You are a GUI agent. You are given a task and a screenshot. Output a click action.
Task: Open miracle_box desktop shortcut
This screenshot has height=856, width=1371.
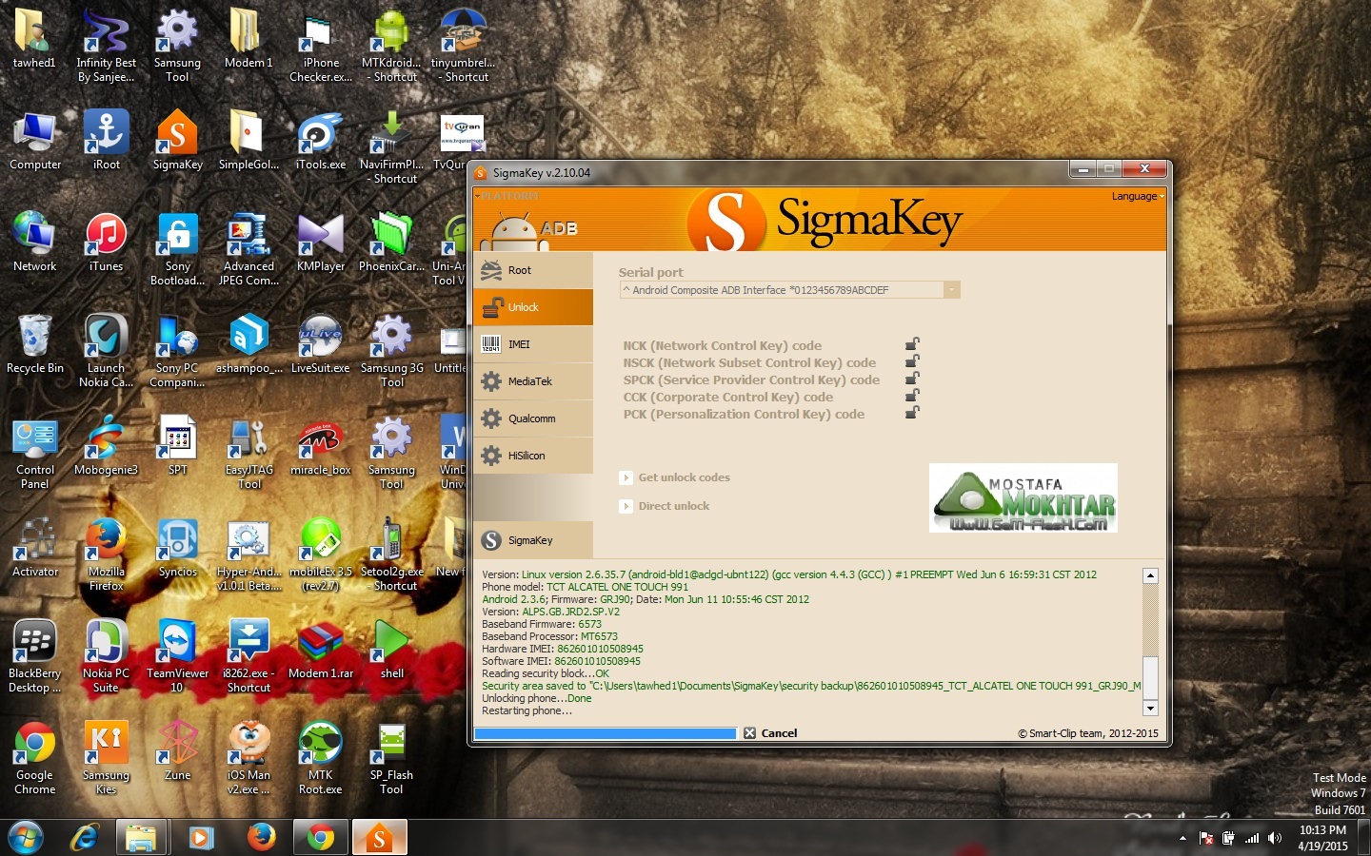tap(321, 446)
